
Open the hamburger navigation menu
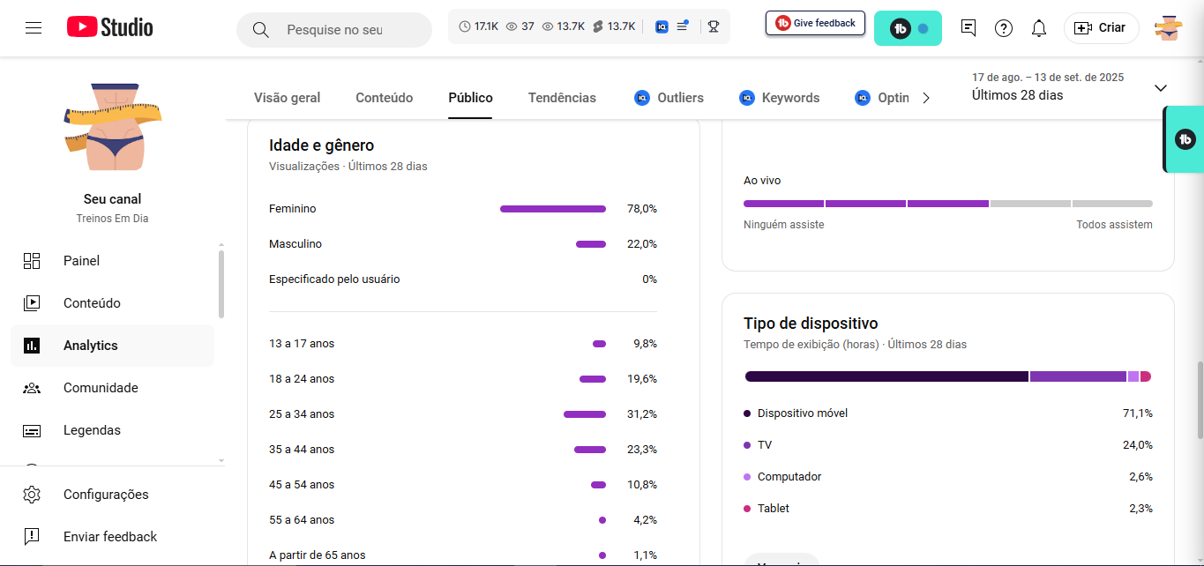tap(34, 28)
